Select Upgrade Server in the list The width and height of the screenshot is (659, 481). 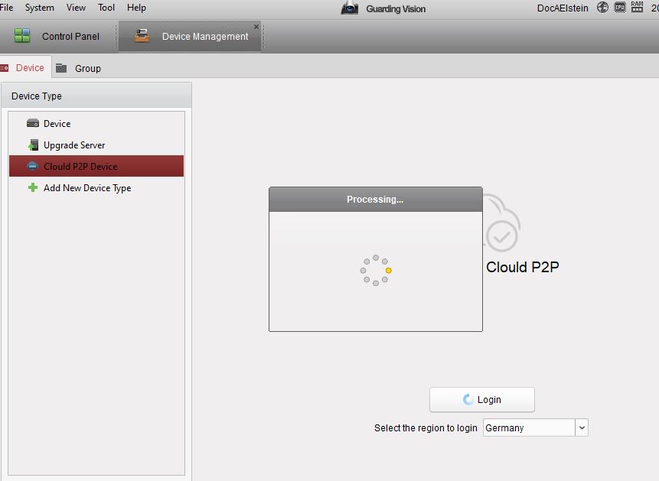coord(96,145)
